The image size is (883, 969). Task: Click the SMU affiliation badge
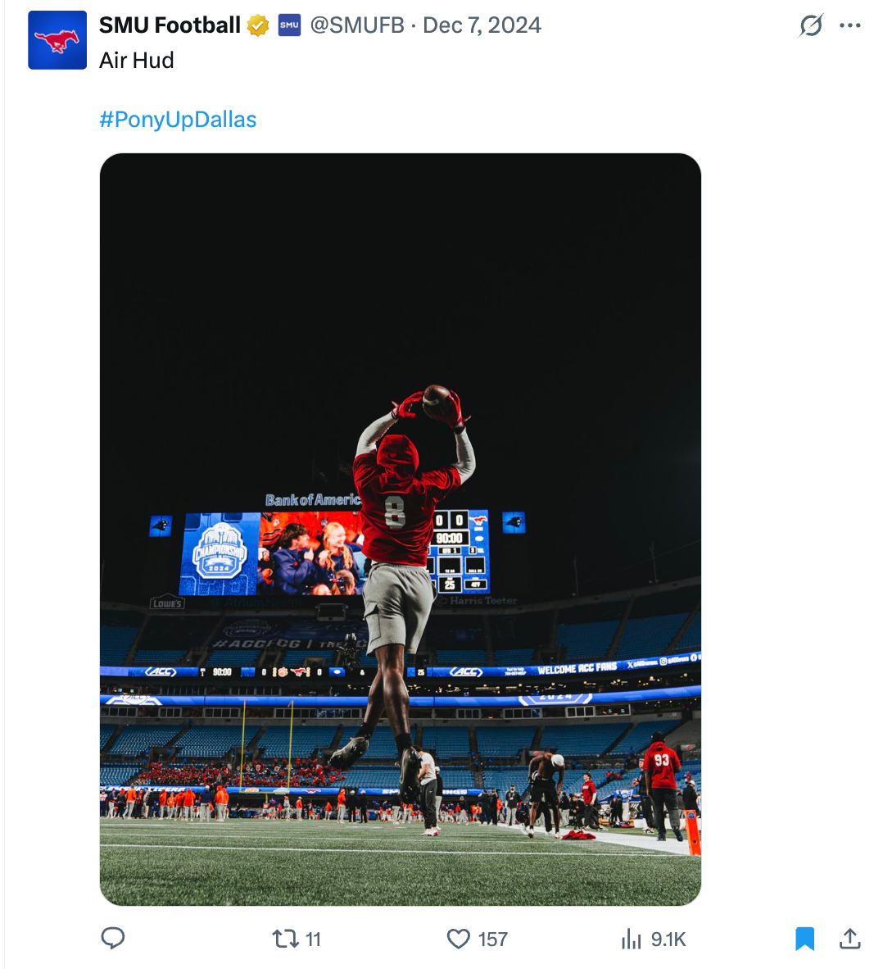tap(289, 25)
